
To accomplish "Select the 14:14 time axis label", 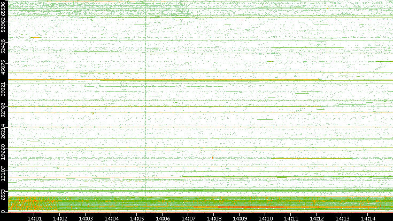I will click(x=368, y=217).
